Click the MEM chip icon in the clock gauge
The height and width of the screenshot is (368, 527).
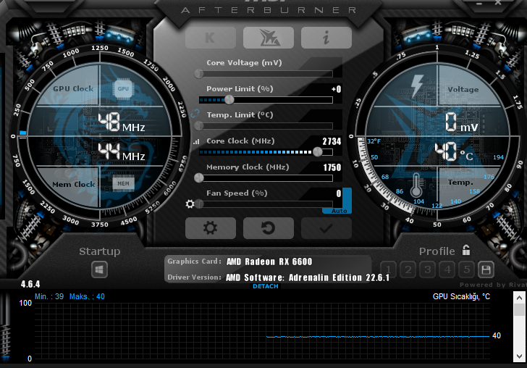[123, 183]
